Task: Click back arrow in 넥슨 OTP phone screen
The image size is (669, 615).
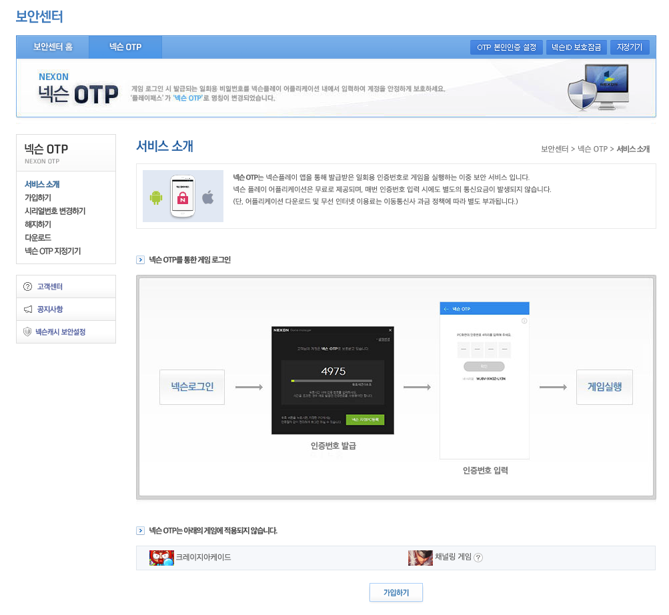Action: pyautogui.click(x=446, y=309)
